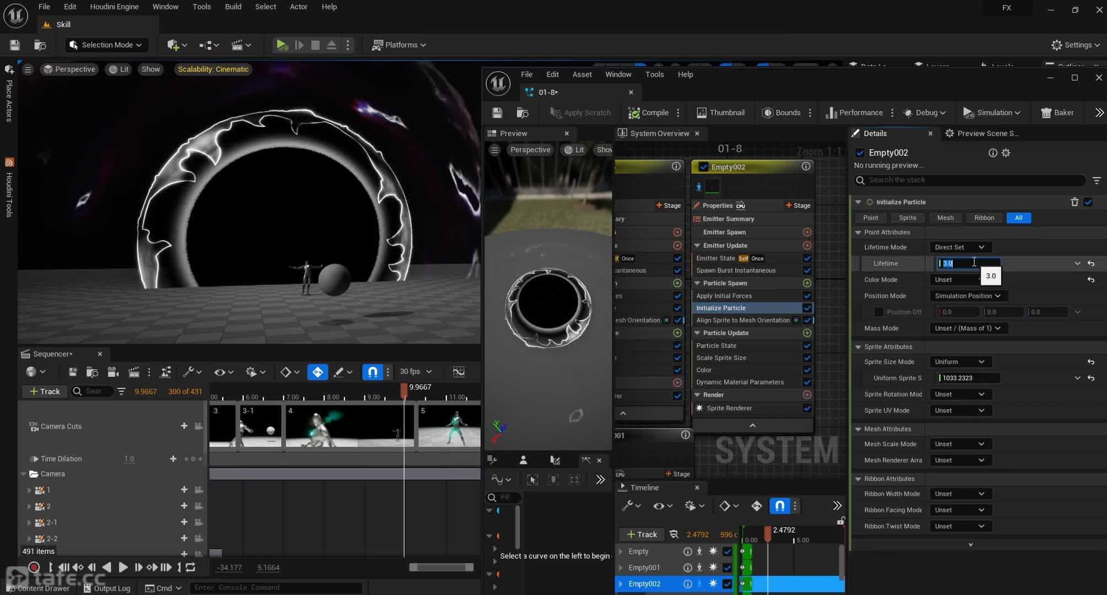
Task: Open Empty002 details settings gear
Action: point(1006,153)
